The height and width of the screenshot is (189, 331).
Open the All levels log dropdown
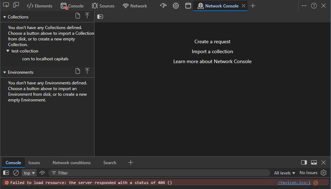284,173
